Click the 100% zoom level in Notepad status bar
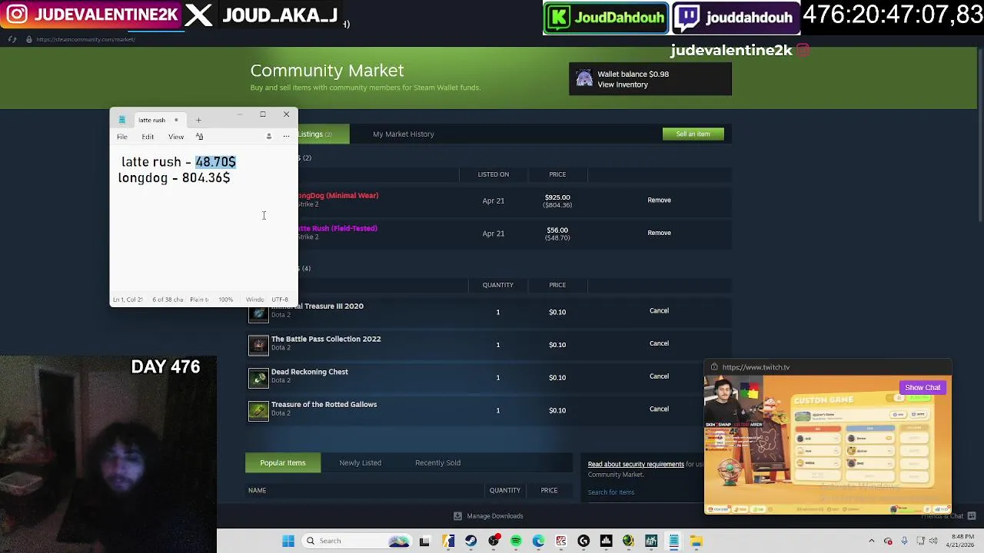 click(225, 300)
